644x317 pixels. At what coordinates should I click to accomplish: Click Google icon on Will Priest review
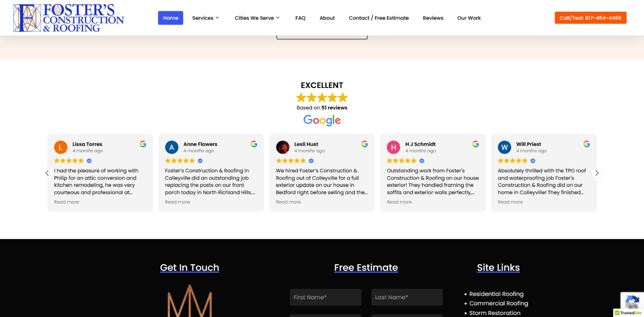(x=587, y=144)
